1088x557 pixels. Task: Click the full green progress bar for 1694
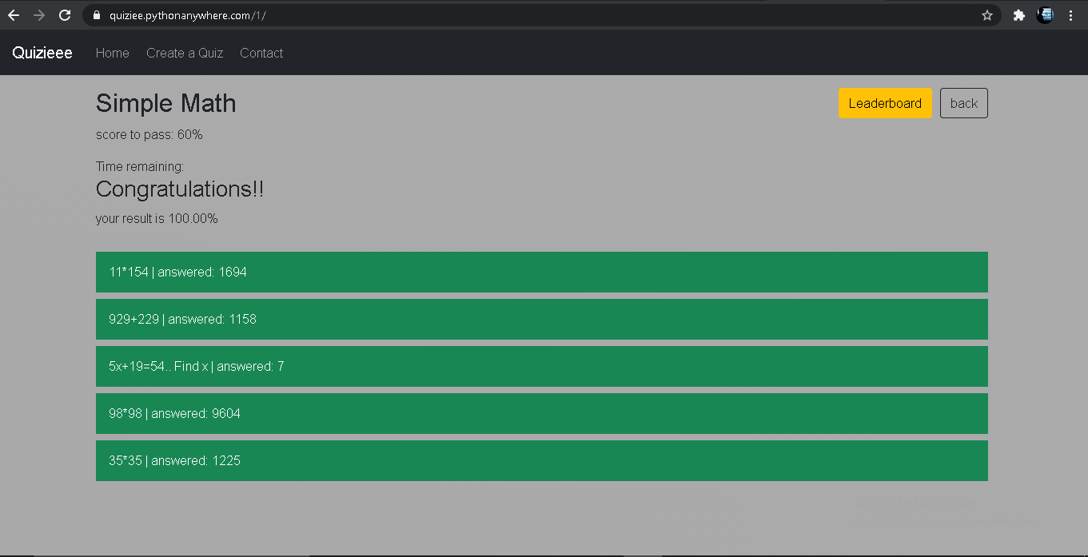click(x=542, y=272)
